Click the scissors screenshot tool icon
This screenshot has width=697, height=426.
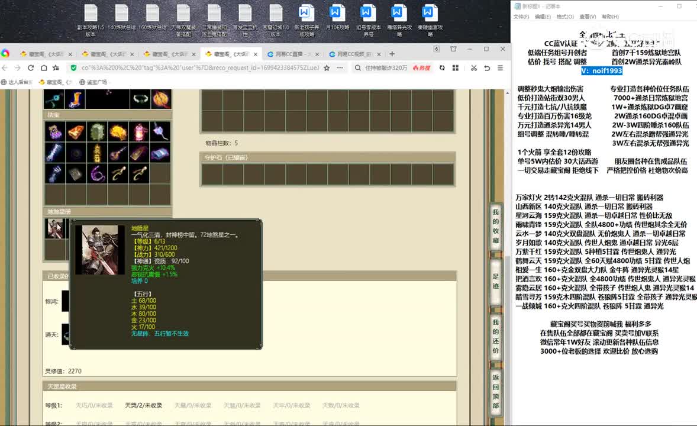point(474,67)
